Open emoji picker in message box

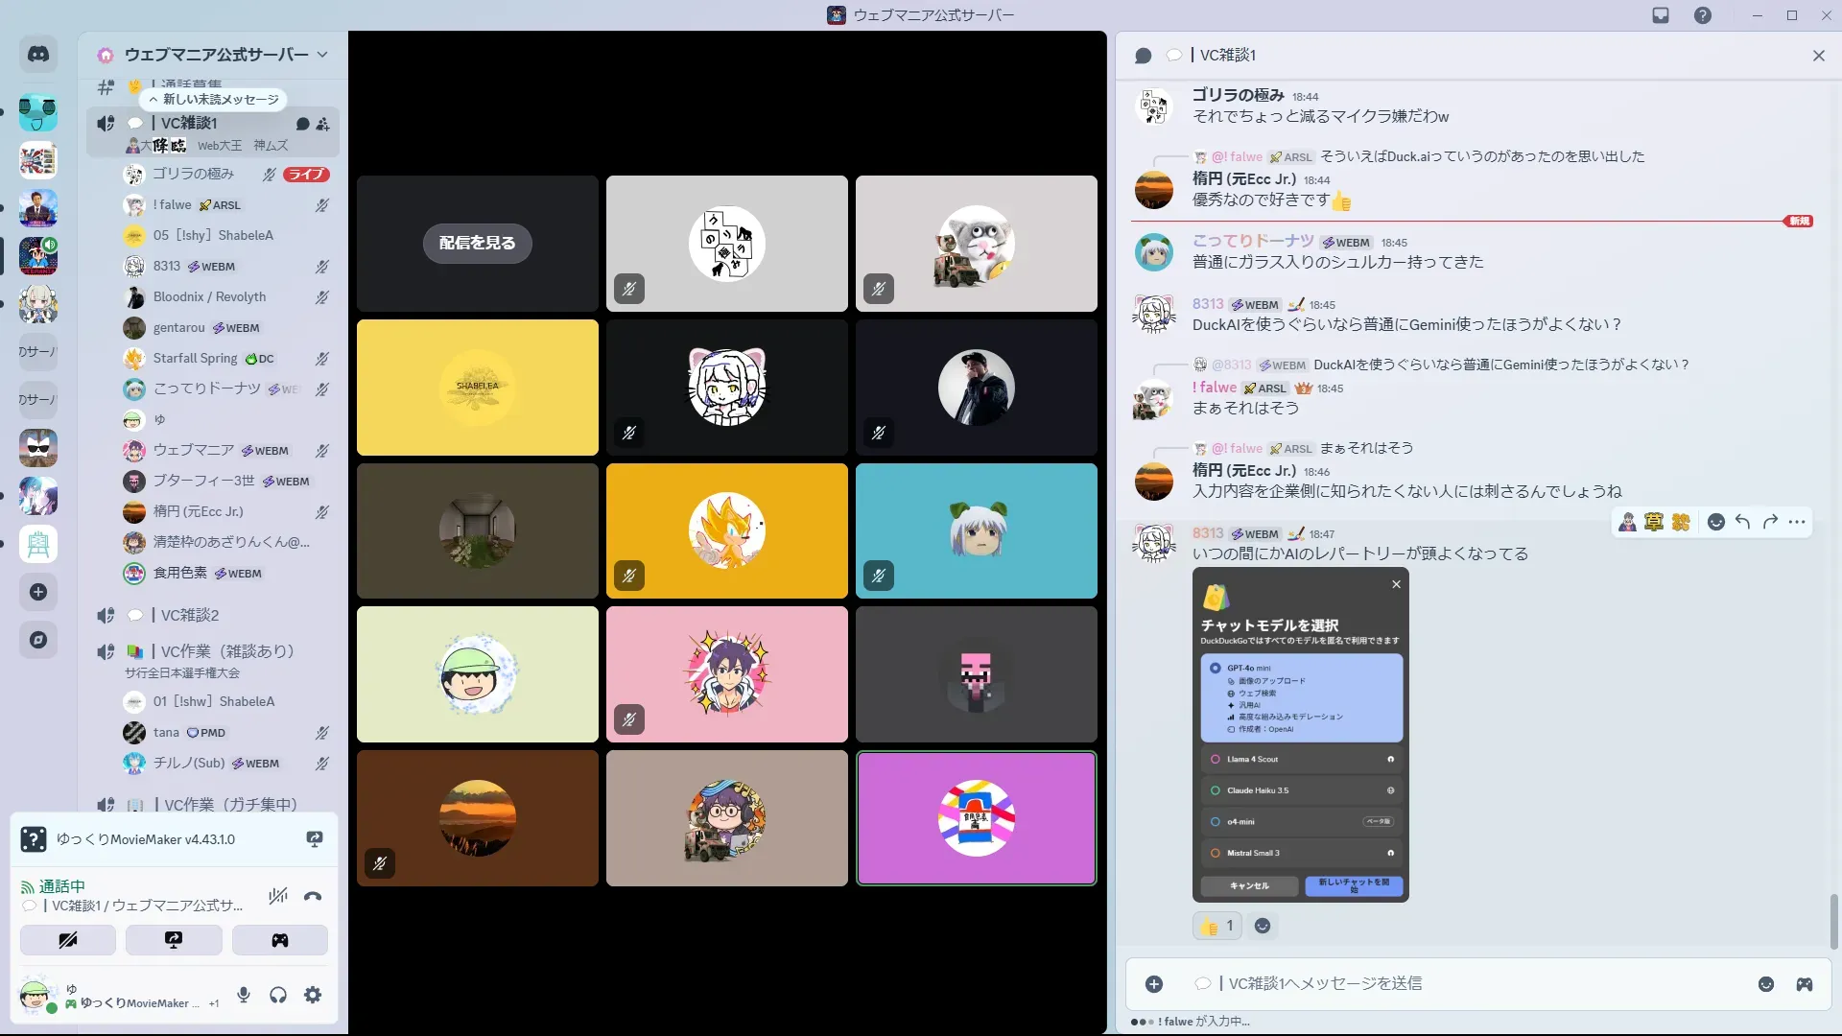click(x=1766, y=984)
